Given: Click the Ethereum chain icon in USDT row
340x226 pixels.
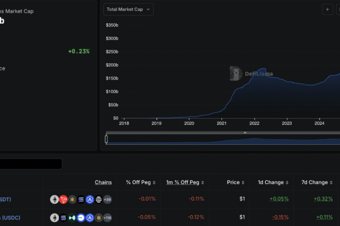Looking at the screenshot, I should tap(54, 199).
